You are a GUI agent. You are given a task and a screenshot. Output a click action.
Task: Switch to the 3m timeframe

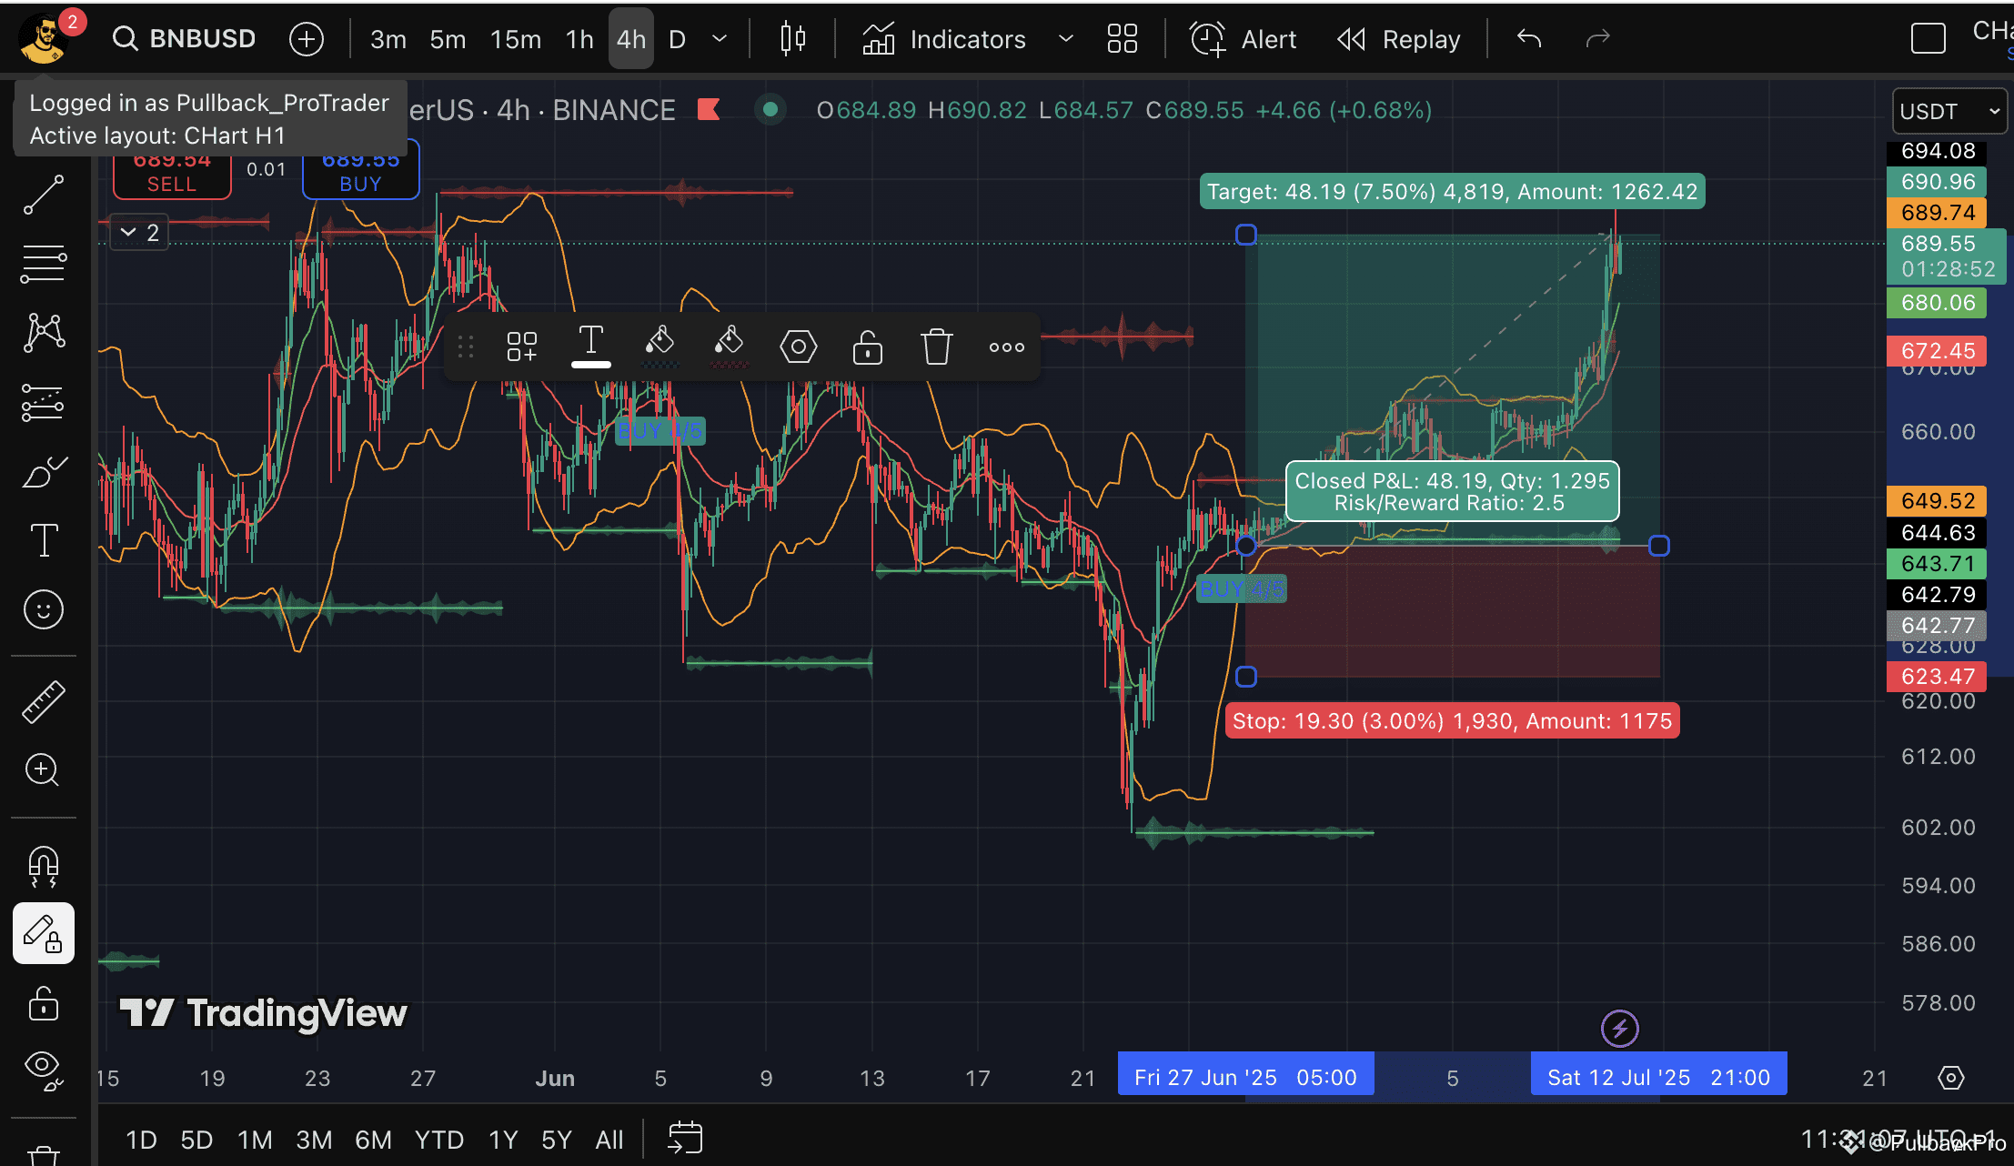pyautogui.click(x=388, y=39)
